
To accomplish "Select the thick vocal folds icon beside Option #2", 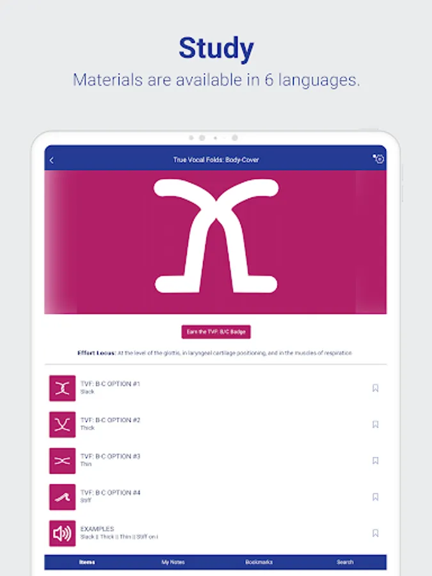I will (62, 424).
